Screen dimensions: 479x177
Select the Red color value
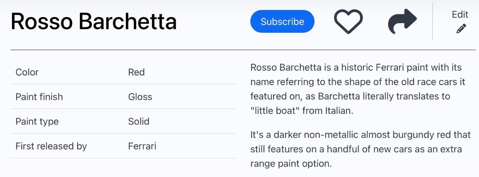(x=137, y=72)
